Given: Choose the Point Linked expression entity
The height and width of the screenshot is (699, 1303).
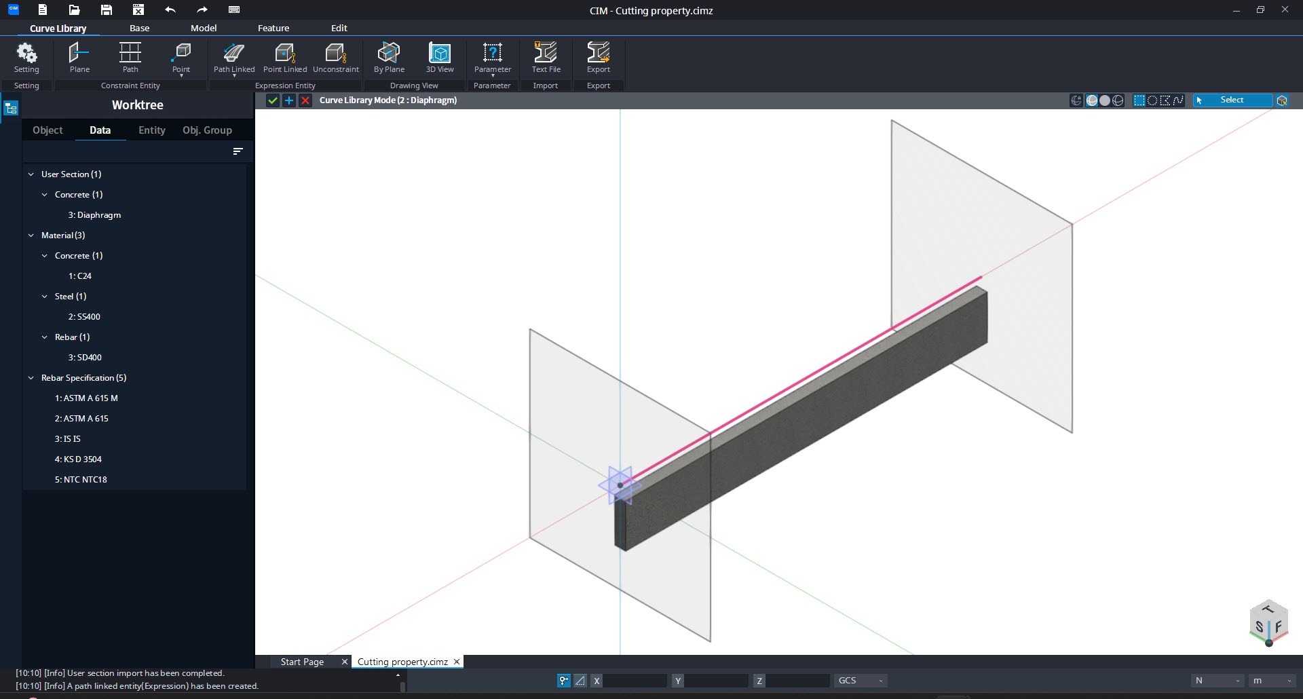Looking at the screenshot, I should pyautogui.click(x=285, y=58).
